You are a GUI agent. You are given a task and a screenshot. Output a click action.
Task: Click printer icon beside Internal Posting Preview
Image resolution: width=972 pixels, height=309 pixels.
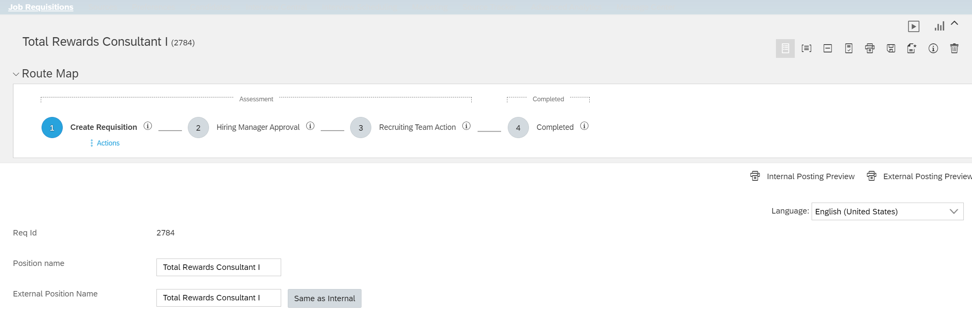[x=755, y=176]
